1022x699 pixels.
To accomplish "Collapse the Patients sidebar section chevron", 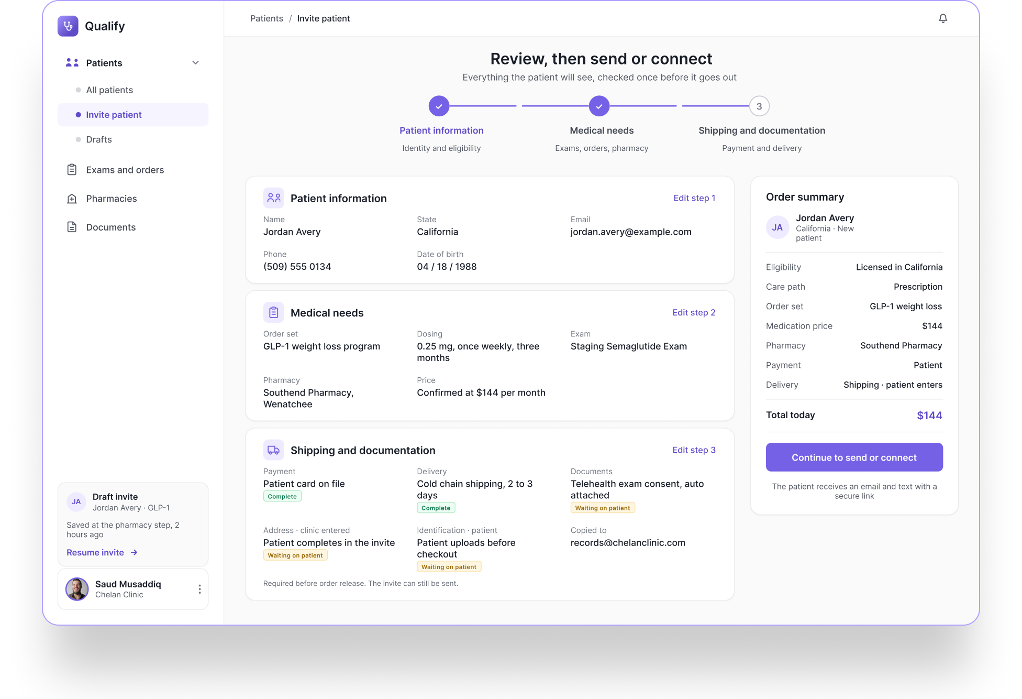I will (196, 63).
